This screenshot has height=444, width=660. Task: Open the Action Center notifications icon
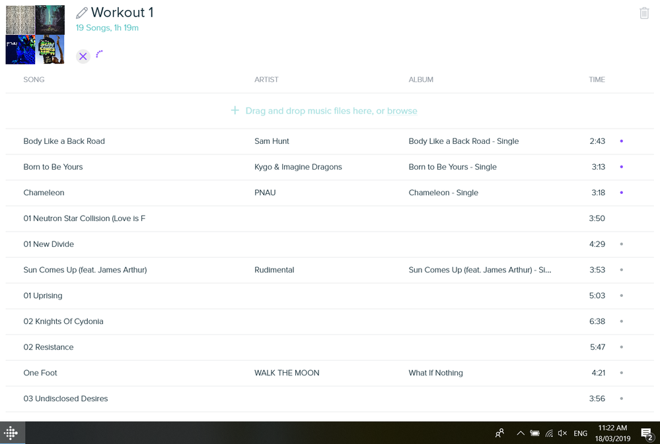pyautogui.click(x=647, y=433)
